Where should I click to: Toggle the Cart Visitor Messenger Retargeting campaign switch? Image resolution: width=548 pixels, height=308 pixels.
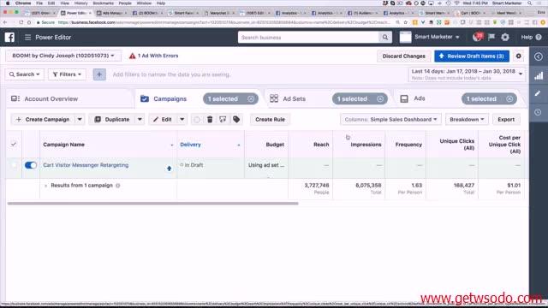[x=31, y=165]
